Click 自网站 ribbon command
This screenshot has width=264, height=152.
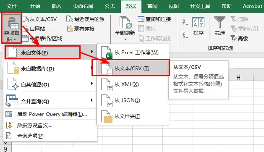coord(34,29)
